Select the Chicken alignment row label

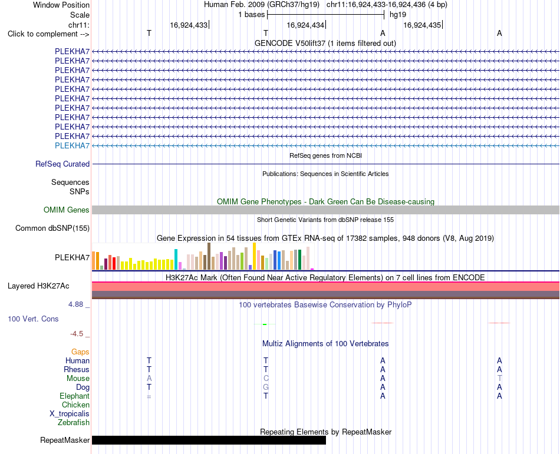(75, 405)
